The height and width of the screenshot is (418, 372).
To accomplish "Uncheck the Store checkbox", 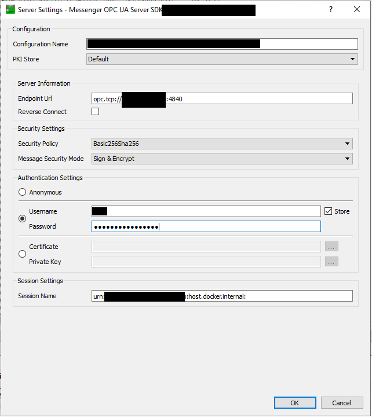I will (328, 211).
